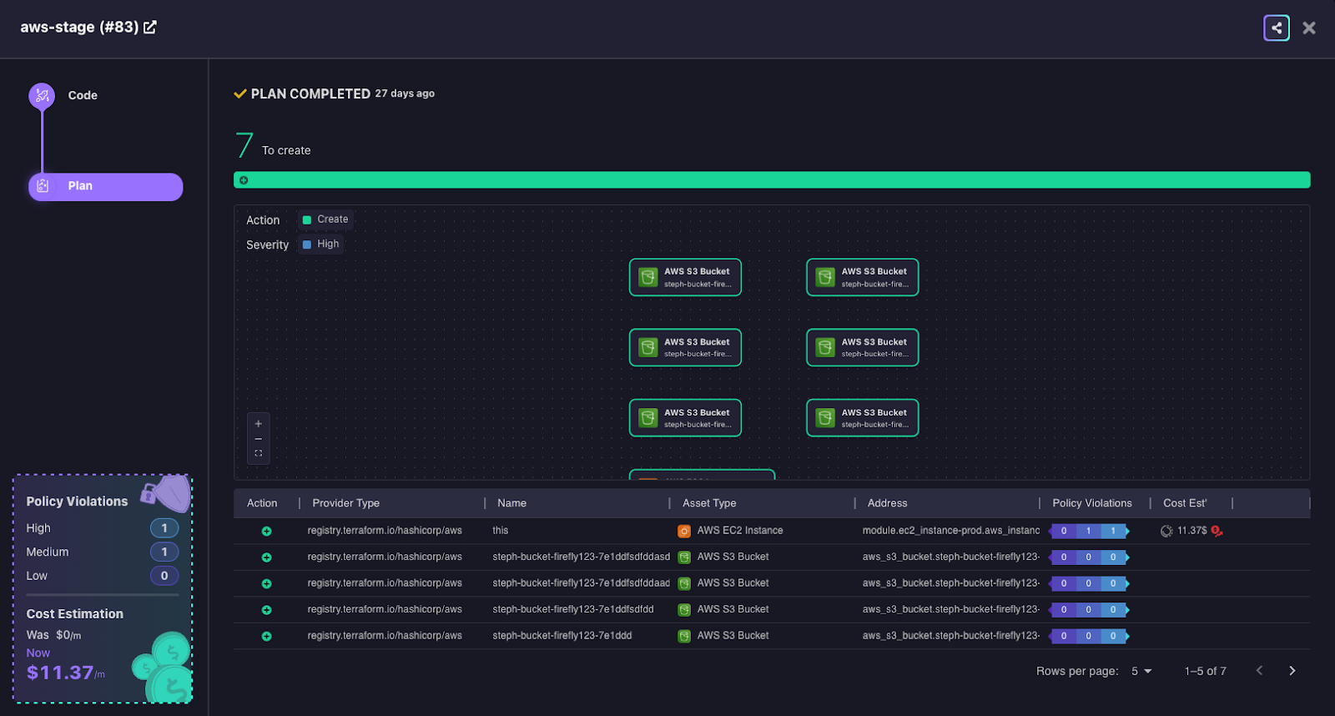
Task: Click S3 Bucket icon in 7e1ddfsdfdd row
Action: [x=684, y=610]
